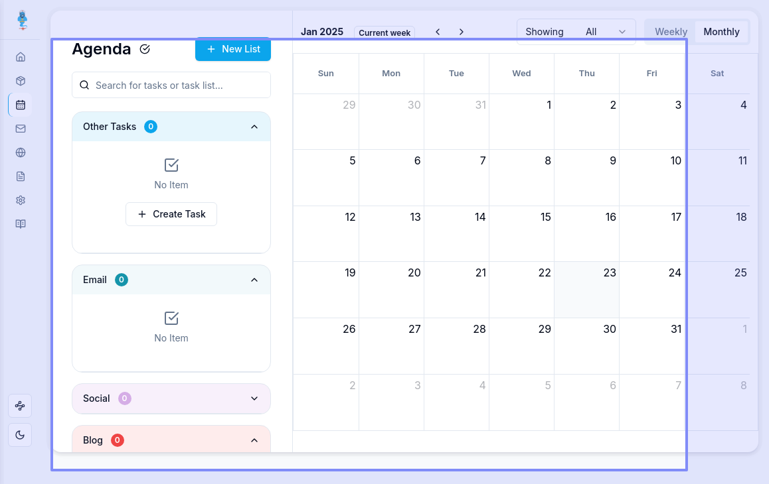769x484 pixels.
Task: Go to the next month arrow
Action: 462,32
